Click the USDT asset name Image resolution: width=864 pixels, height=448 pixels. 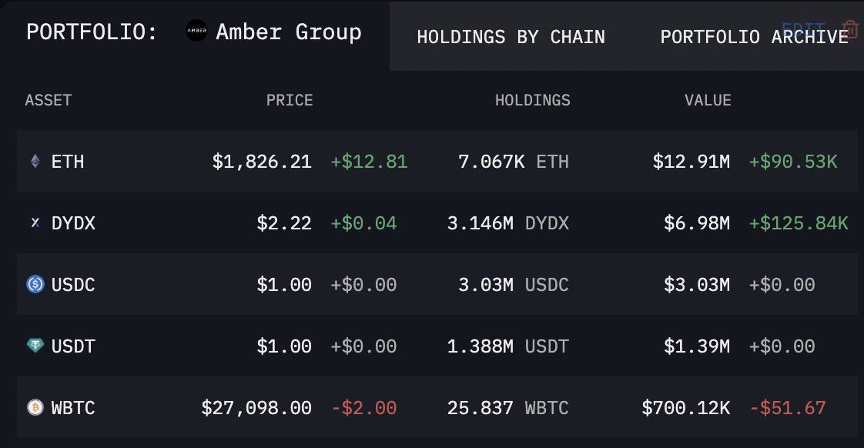tap(73, 346)
